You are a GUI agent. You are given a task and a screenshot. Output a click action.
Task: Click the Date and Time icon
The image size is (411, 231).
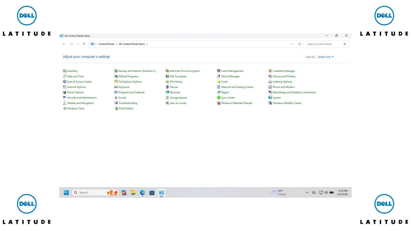[65, 76]
